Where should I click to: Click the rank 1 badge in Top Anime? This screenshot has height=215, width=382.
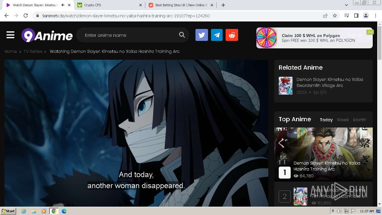pyautogui.click(x=284, y=173)
